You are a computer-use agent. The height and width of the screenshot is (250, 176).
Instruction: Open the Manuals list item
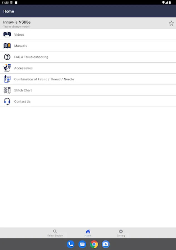[88, 46]
